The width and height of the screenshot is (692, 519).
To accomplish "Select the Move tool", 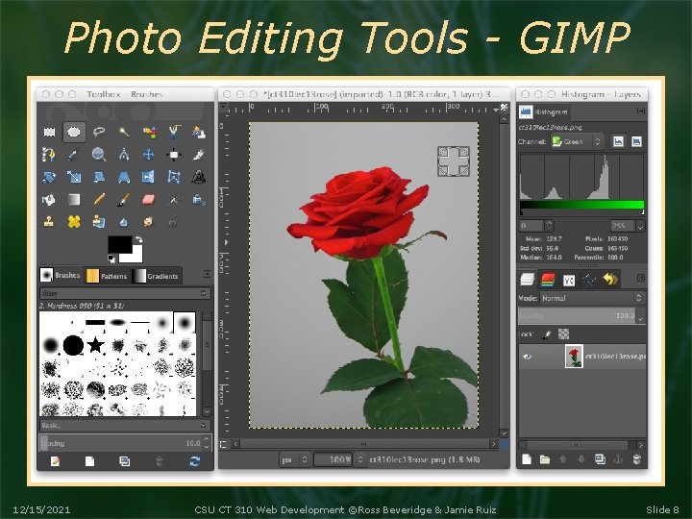I will pyautogui.click(x=149, y=155).
